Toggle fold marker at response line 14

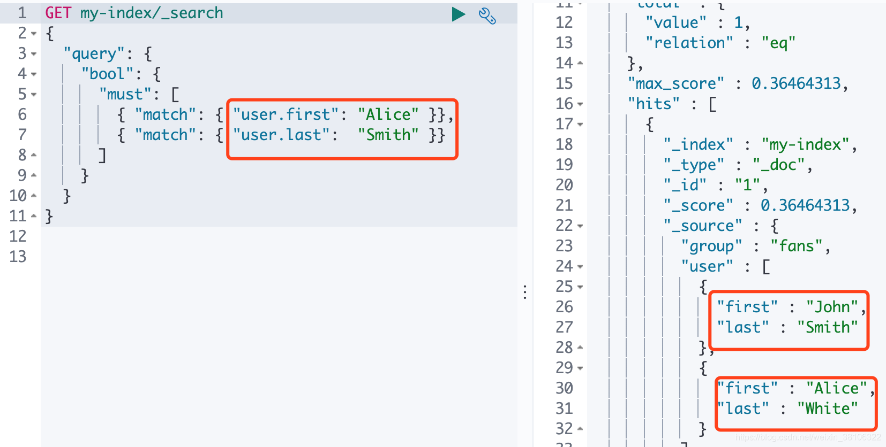tap(580, 63)
